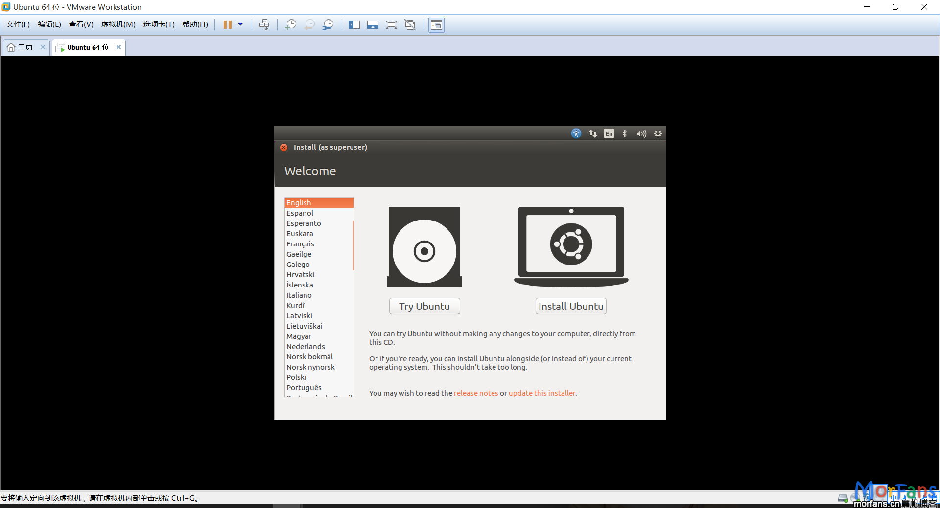
Task: Toggle Unity mode toolbar icon
Action: tap(410, 24)
